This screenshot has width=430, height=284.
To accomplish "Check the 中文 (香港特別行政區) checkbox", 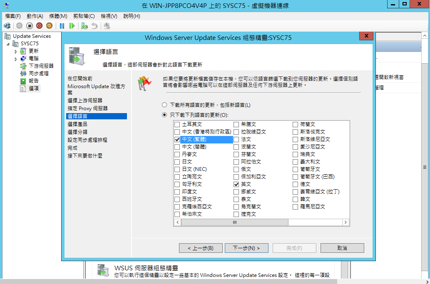I will coord(177,132).
